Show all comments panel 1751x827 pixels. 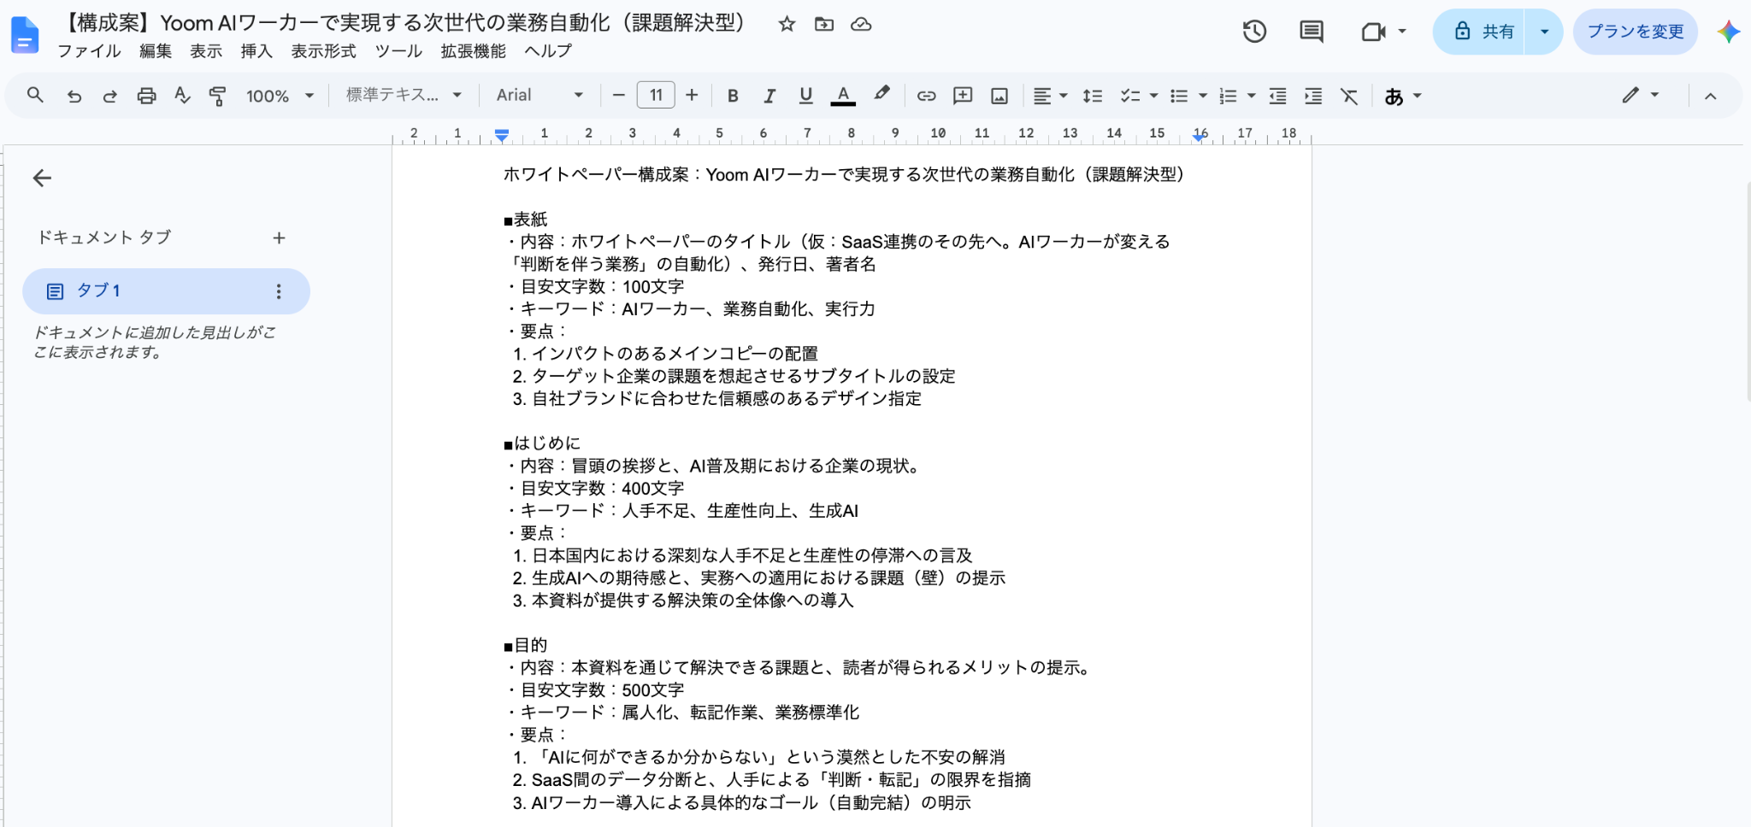[x=1311, y=32]
